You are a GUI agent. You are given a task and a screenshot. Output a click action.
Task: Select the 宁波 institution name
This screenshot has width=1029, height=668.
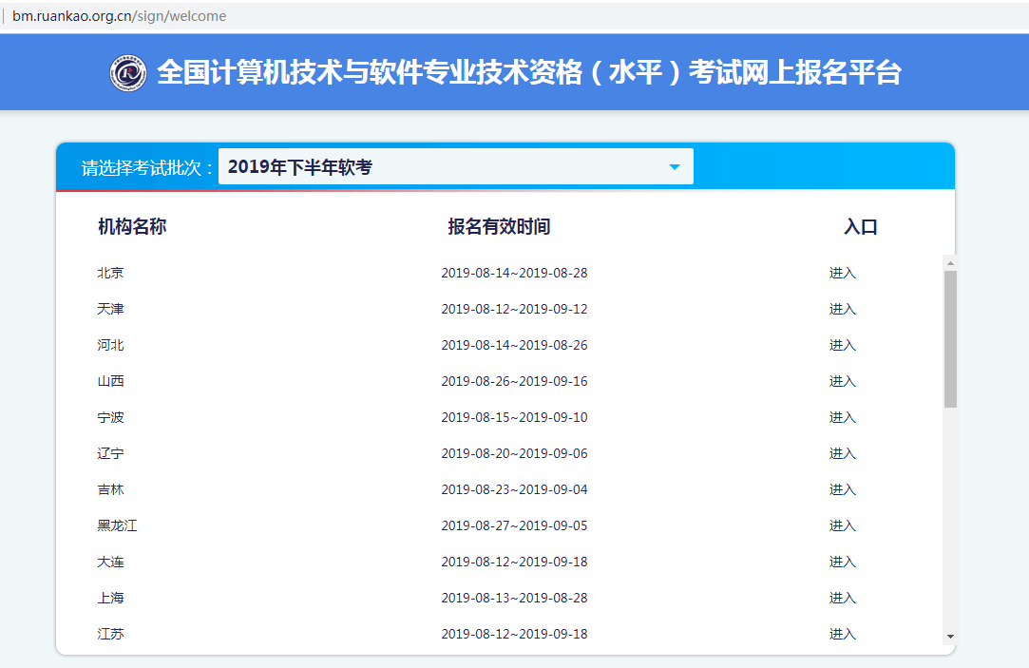click(110, 417)
